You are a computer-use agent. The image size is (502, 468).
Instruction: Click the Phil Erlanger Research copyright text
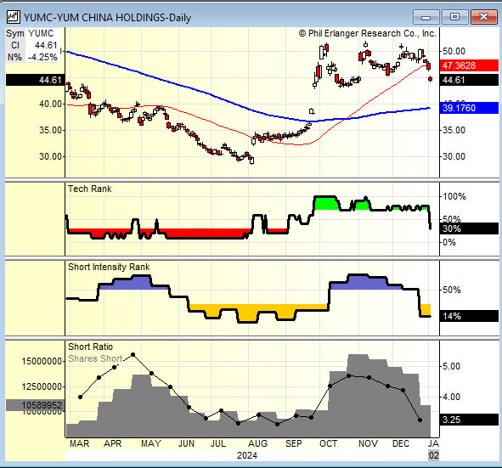[x=368, y=33]
